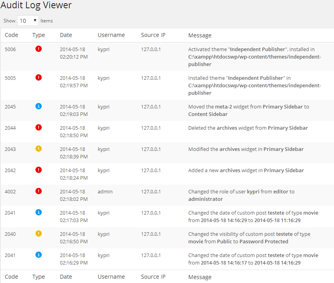Click the blue info icon at 02:16:29 PM
This screenshot has height=283, width=334.
(39, 255)
